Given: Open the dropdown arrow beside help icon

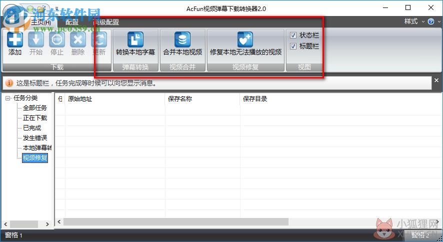Looking at the screenshot, I should pyautogui.click(x=439, y=21).
